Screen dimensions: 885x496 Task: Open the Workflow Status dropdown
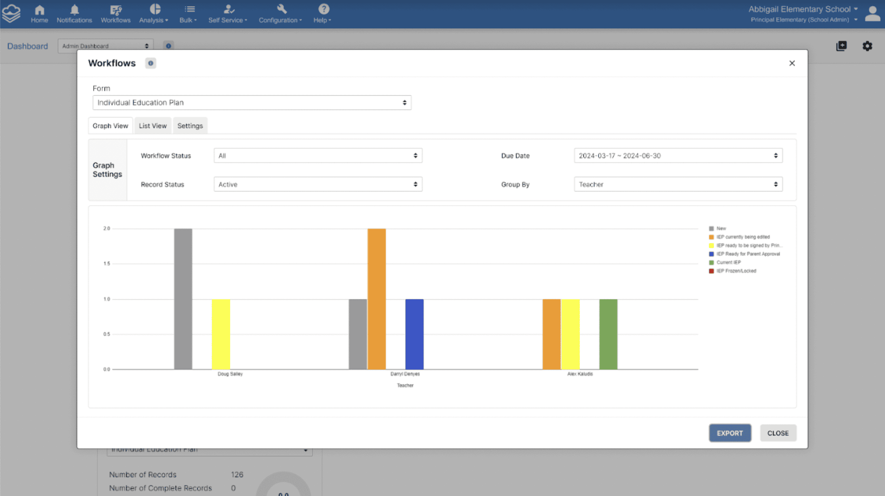click(x=318, y=156)
